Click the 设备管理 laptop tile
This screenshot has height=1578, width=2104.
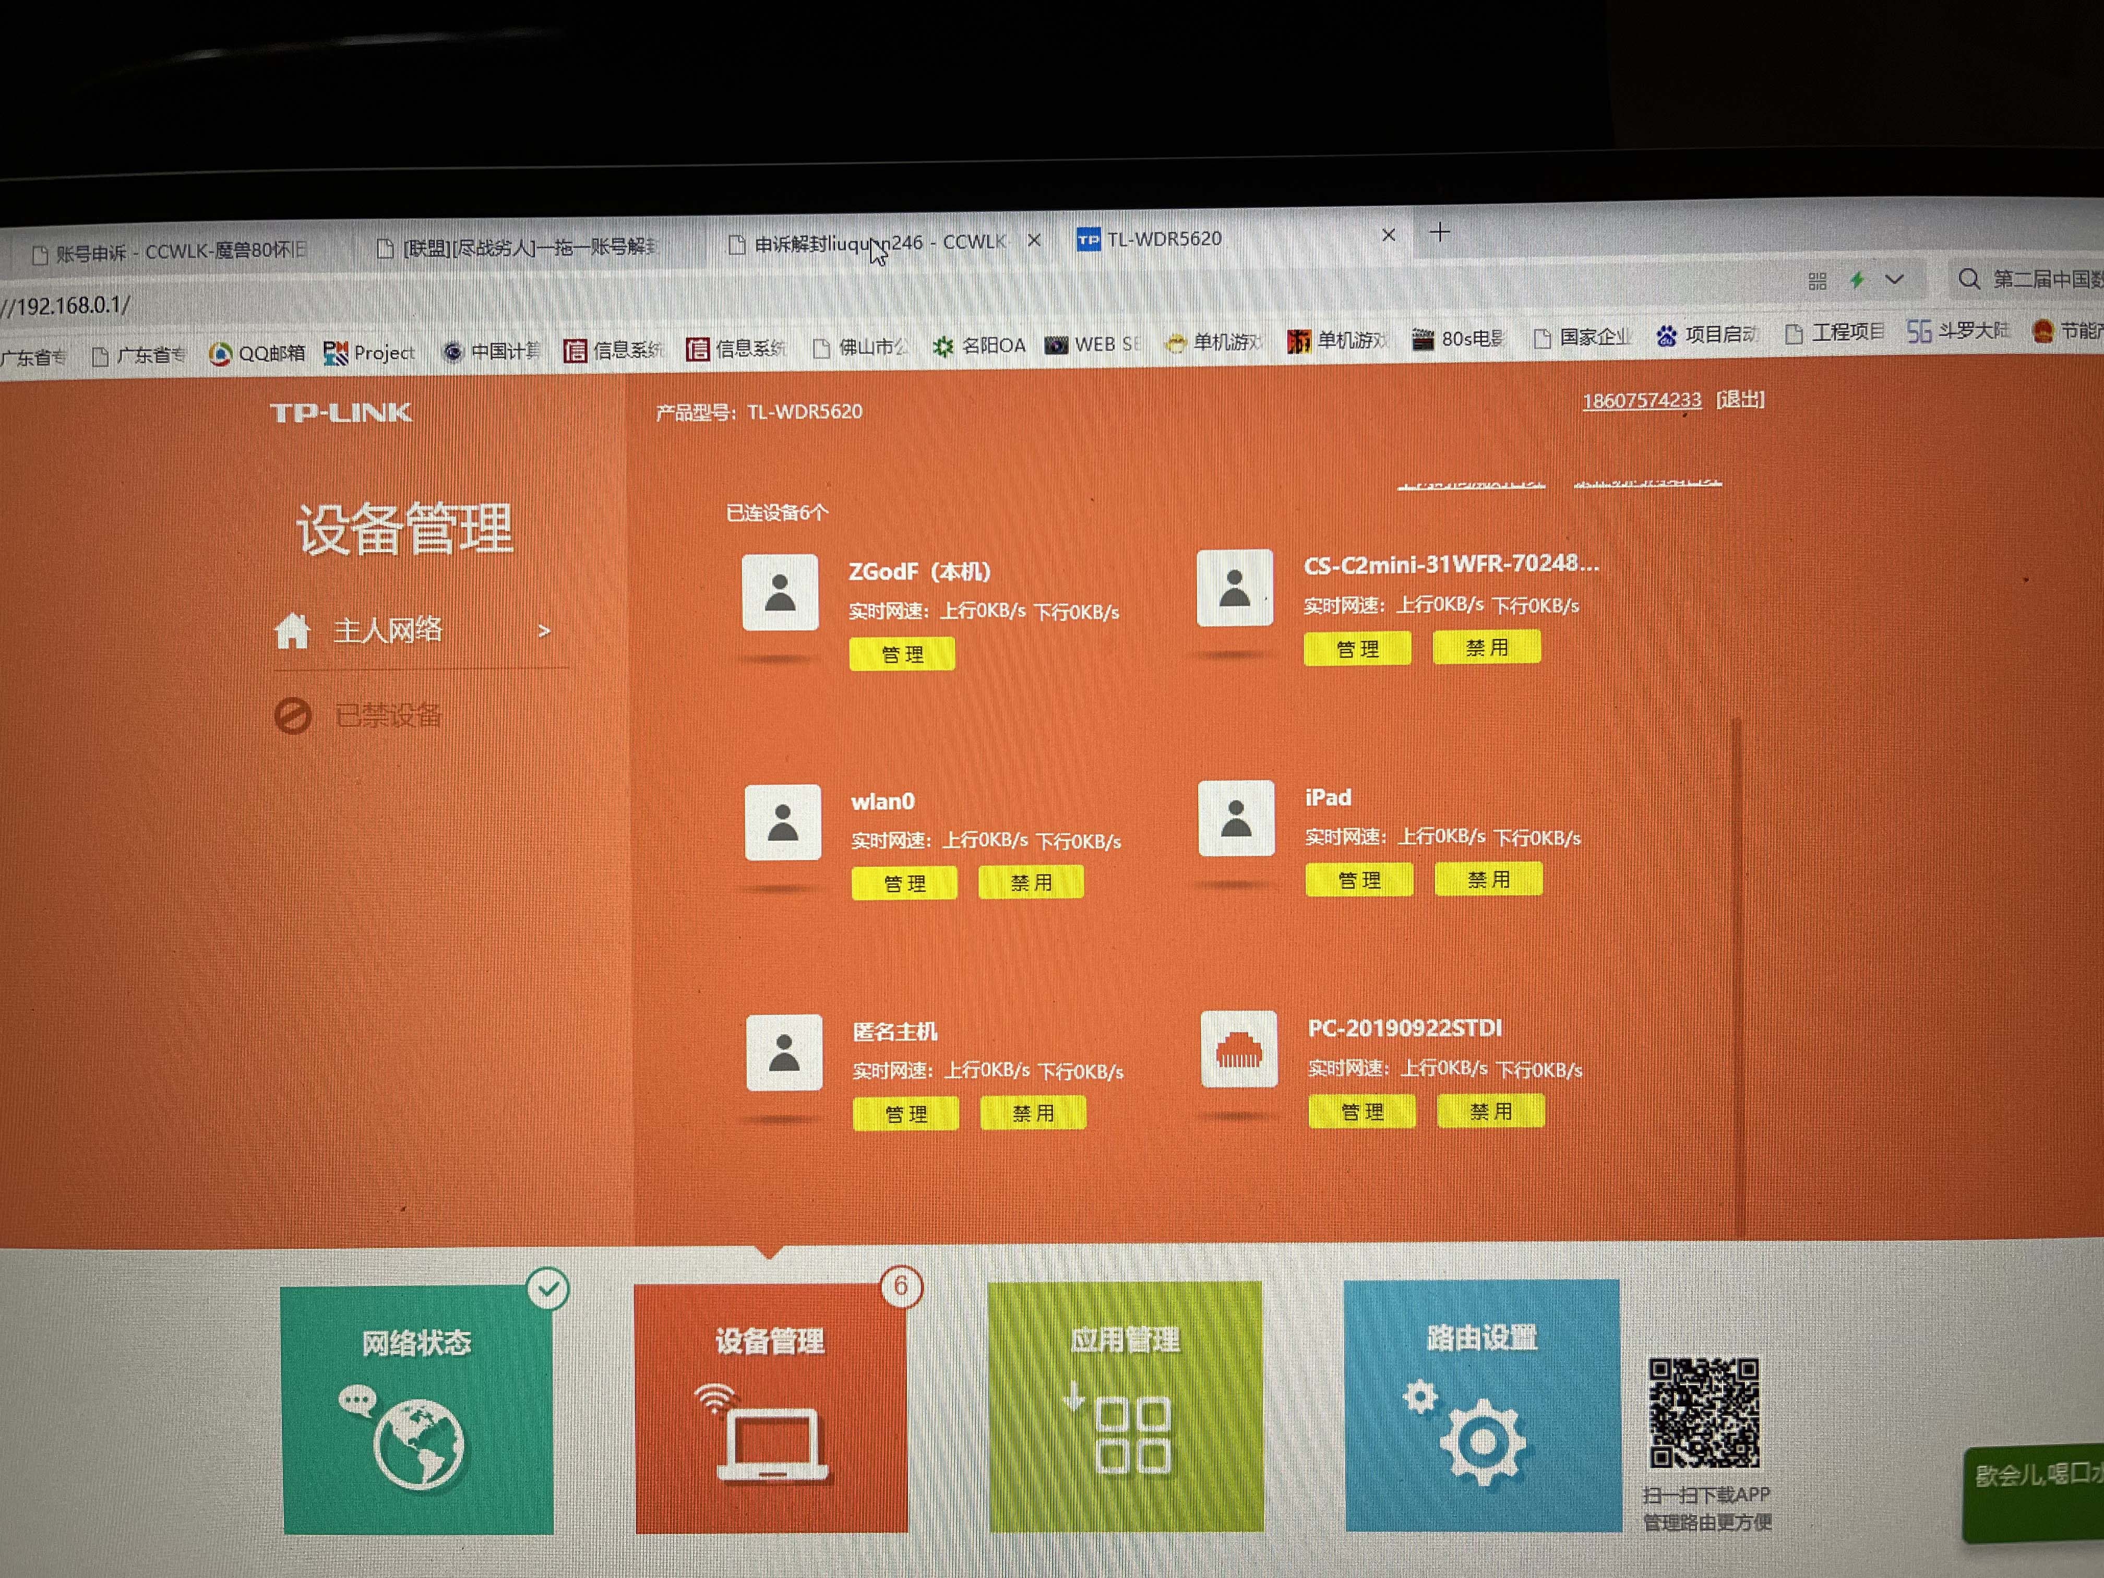(x=770, y=1408)
